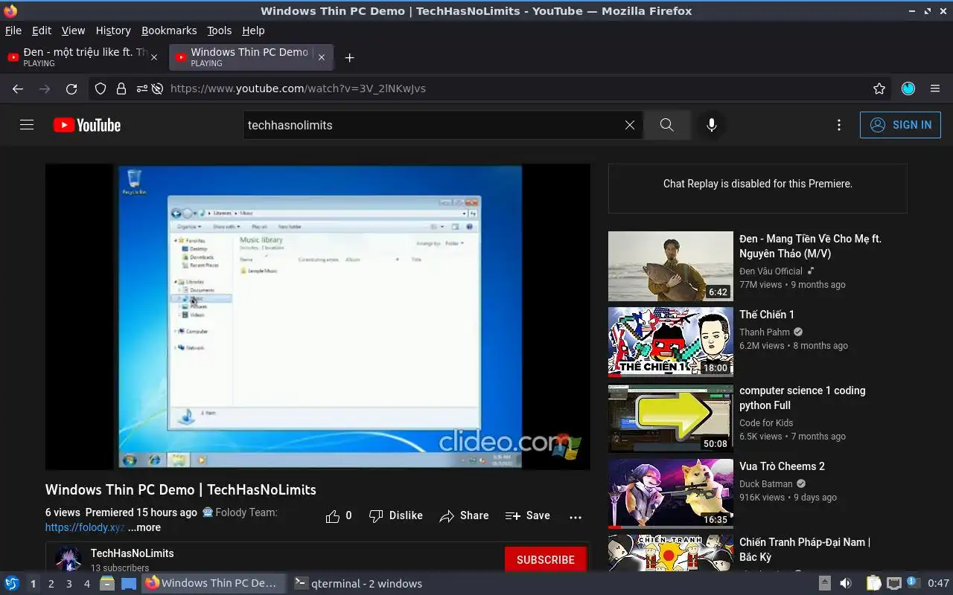Share this video
This screenshot has height=595, width=953.
pyautogui.click(x=464, y=516)
